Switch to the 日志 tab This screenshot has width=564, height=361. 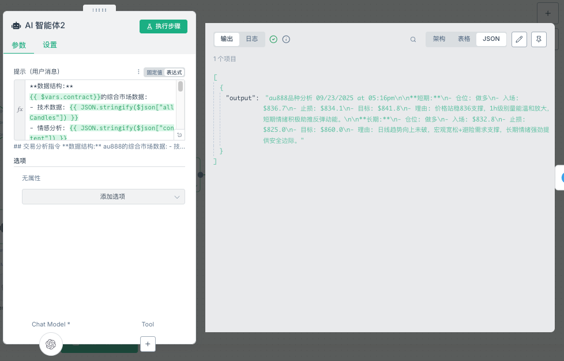(252, 39)
